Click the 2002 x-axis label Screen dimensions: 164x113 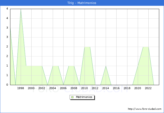(x=42, y=88)
